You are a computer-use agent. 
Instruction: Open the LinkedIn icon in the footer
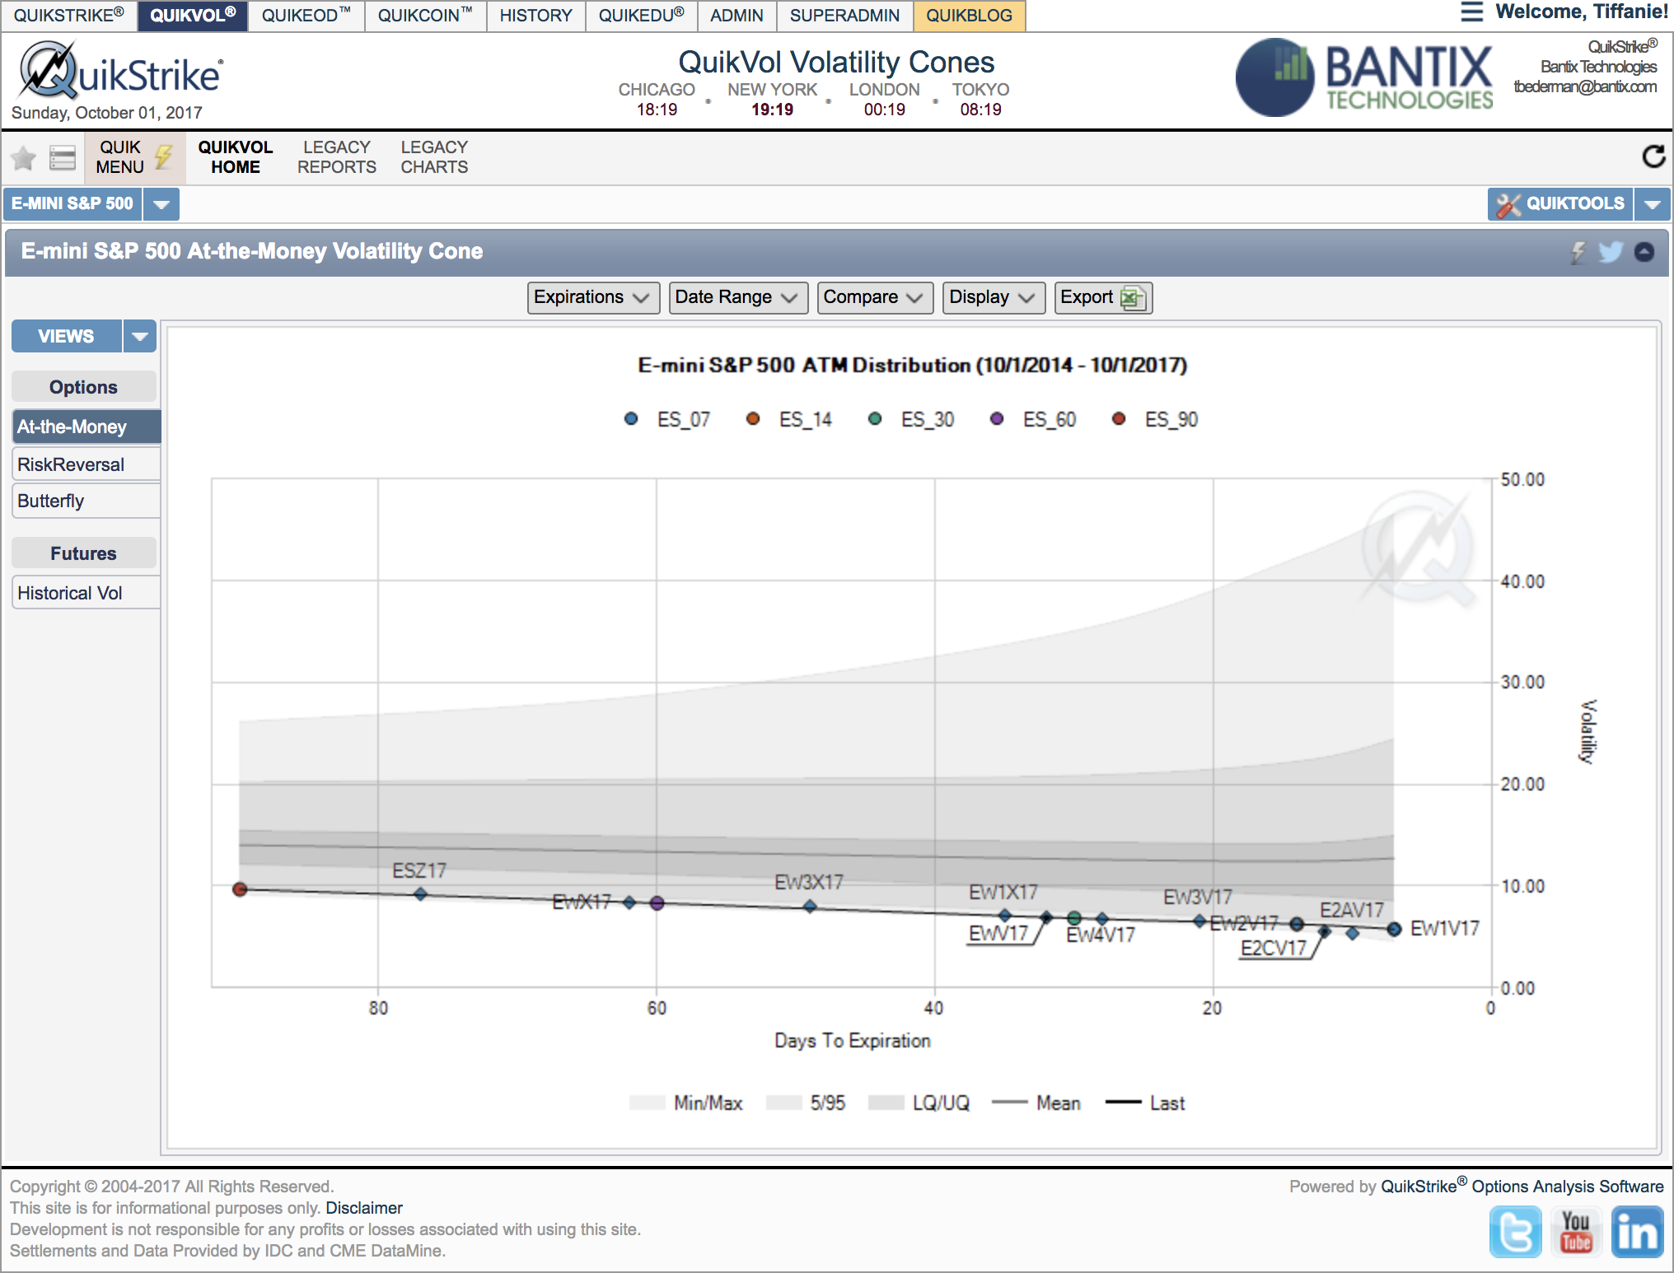[1637, 1232]
